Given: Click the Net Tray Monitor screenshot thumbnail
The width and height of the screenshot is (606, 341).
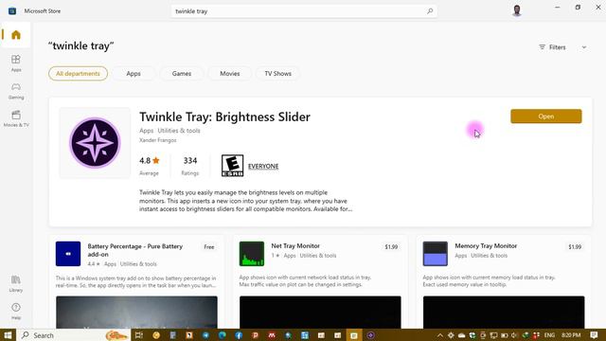Looking at the screenshot, I should [x=320, y=313].
